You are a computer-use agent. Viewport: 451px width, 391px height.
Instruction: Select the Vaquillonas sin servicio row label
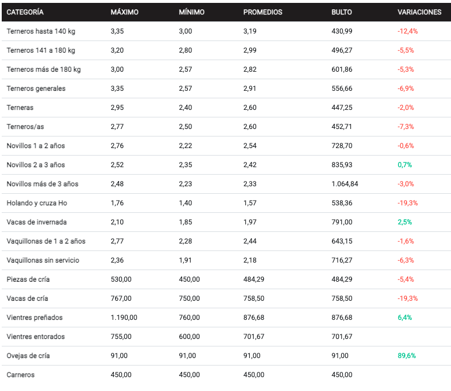[x=43, y=260]
